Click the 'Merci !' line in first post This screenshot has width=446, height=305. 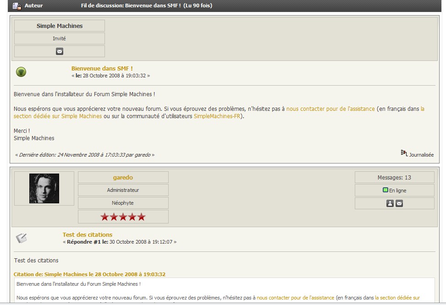22,131
